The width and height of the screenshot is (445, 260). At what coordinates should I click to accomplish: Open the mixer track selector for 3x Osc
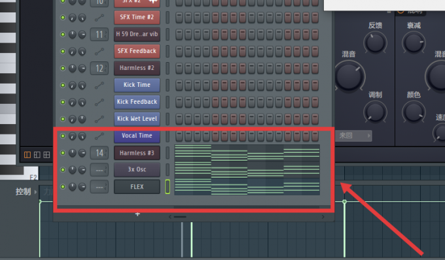click(x=99, y=170)
